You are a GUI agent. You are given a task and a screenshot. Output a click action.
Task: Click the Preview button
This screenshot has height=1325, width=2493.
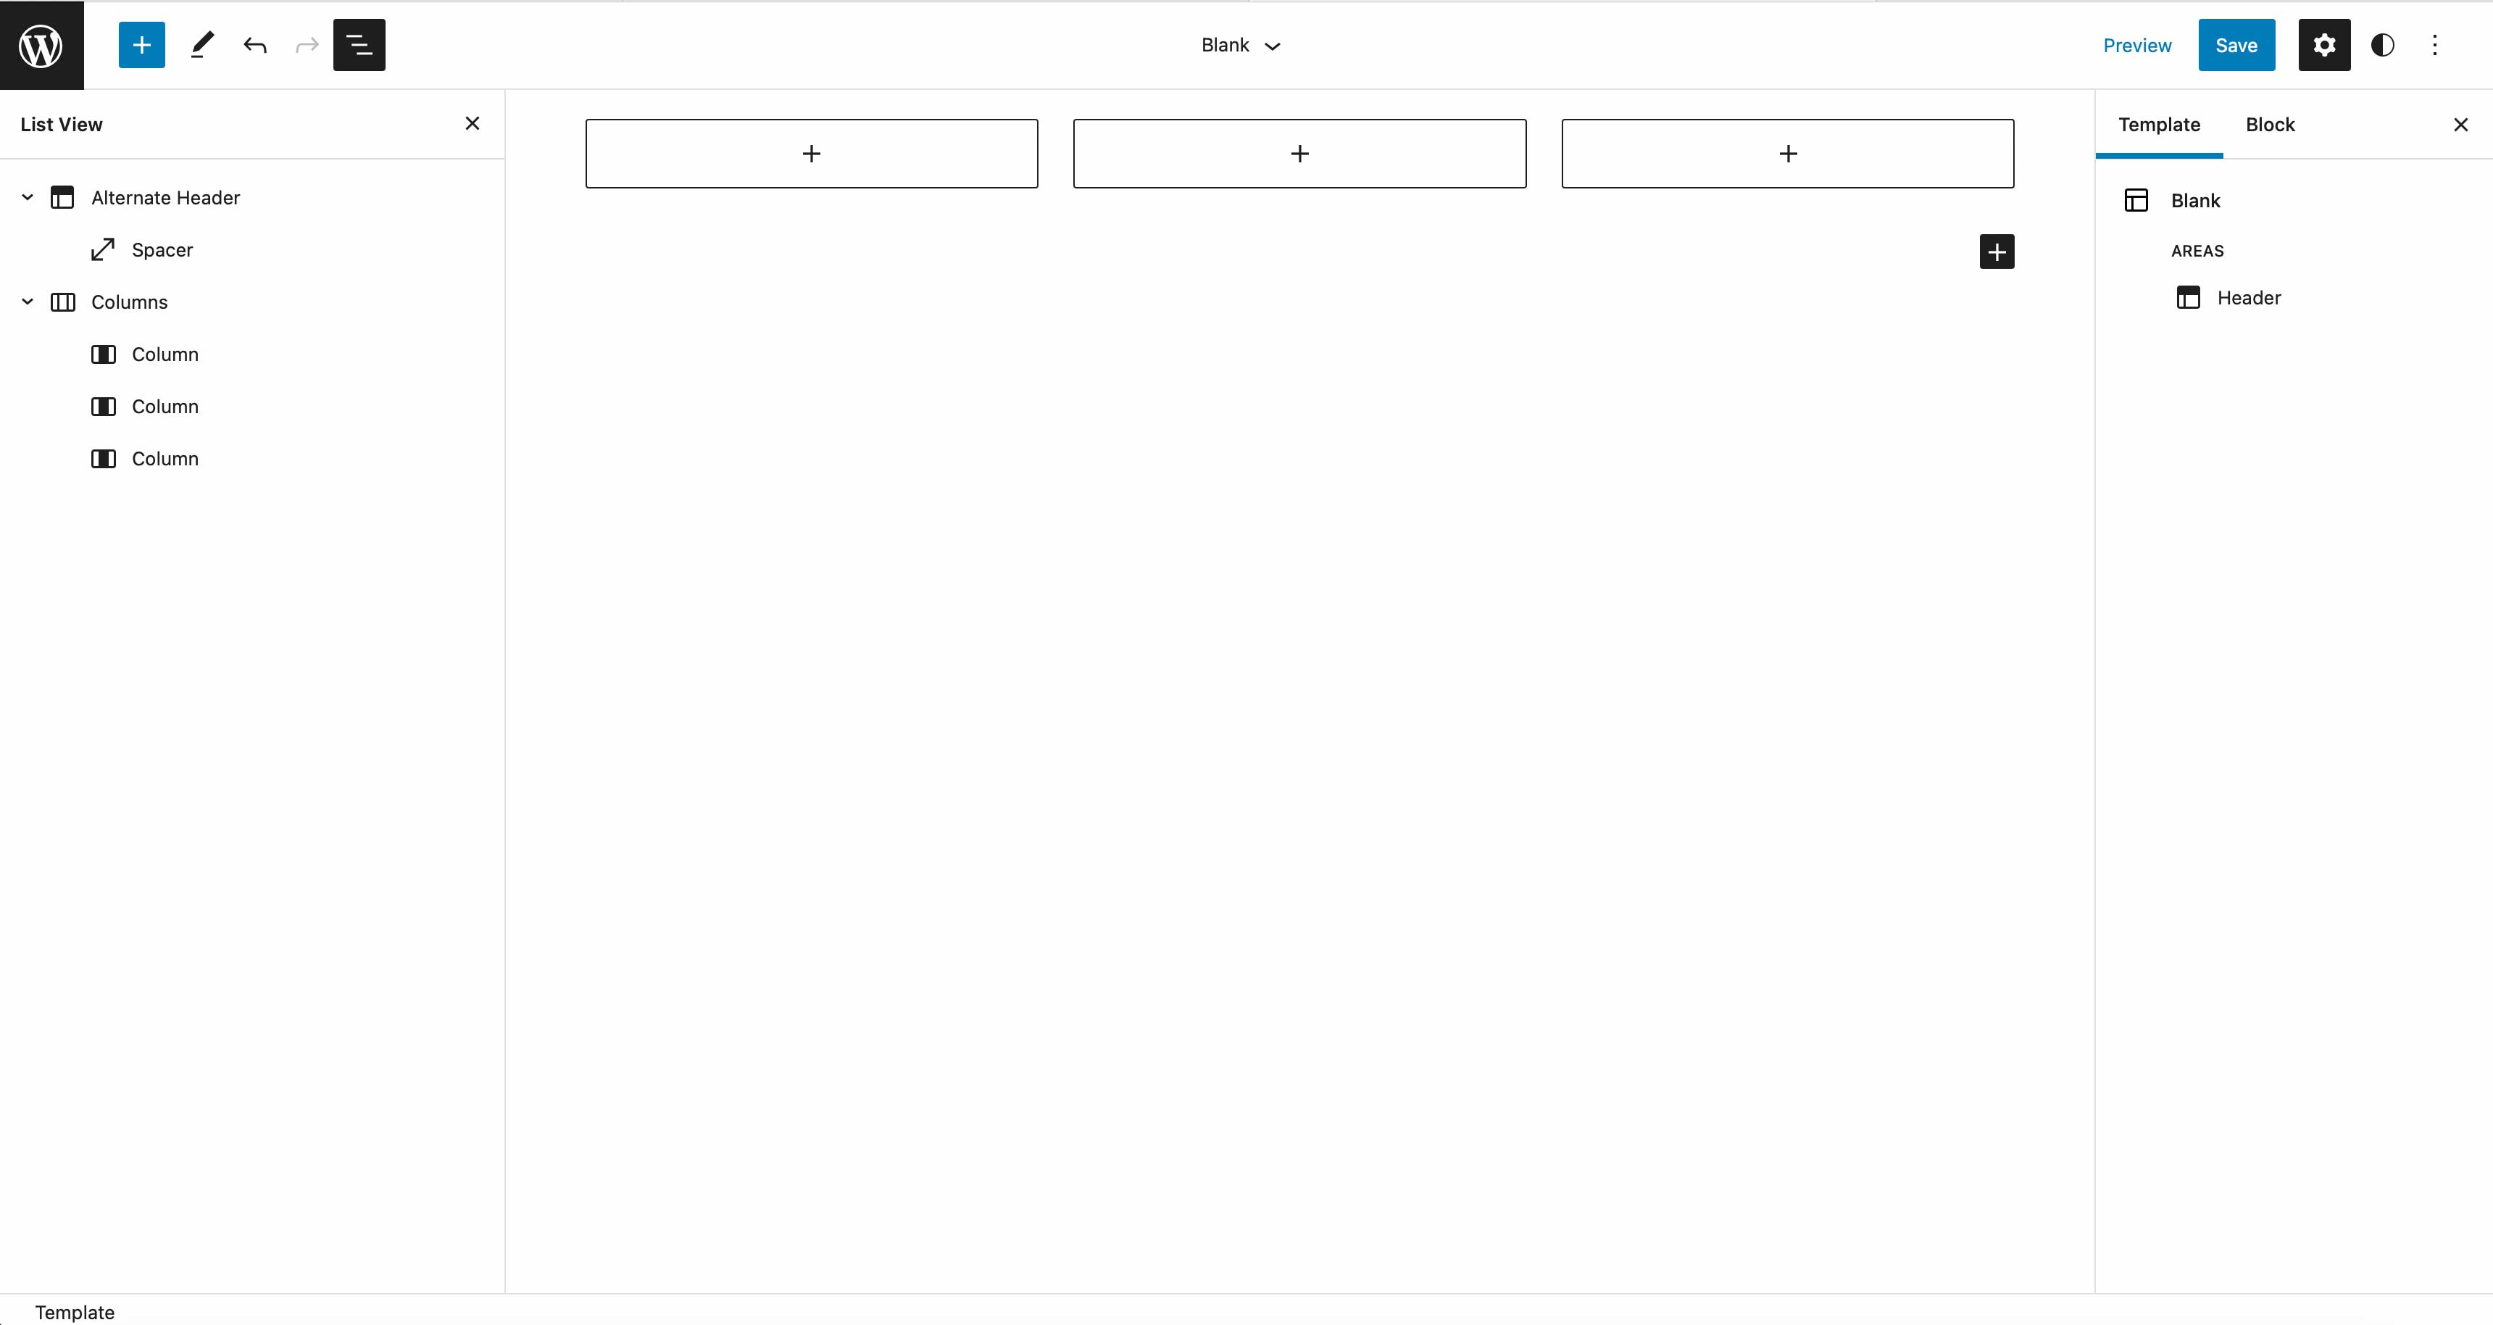2137,44
